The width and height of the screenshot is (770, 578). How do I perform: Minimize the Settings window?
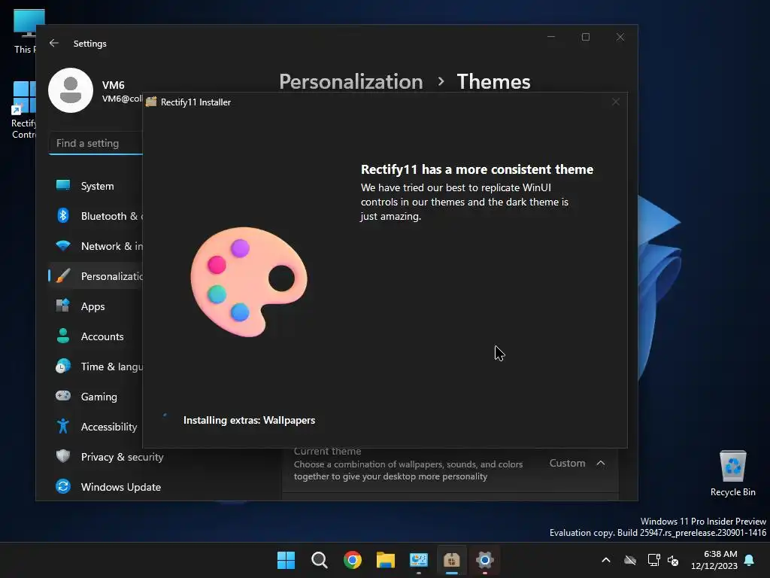(551, 37)
